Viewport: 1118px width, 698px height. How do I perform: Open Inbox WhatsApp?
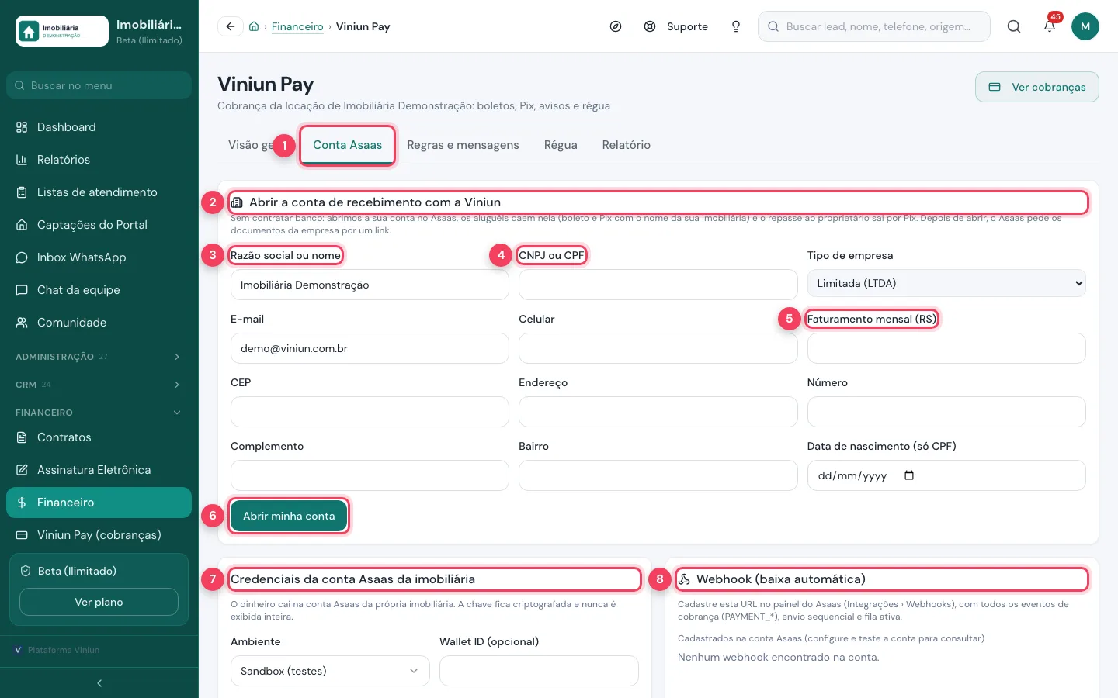[99, 257]
